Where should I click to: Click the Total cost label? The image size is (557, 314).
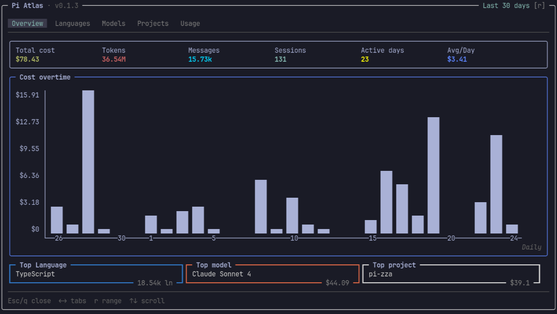tap(35, 50)
